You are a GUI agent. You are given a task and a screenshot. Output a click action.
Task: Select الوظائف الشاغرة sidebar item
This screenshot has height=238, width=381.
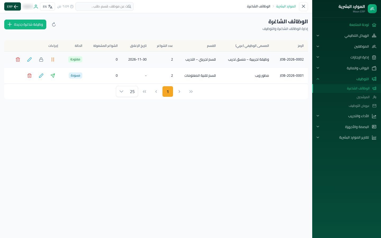347,88
